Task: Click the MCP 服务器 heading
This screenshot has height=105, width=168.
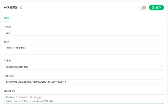Action: (x=11, y=7)
